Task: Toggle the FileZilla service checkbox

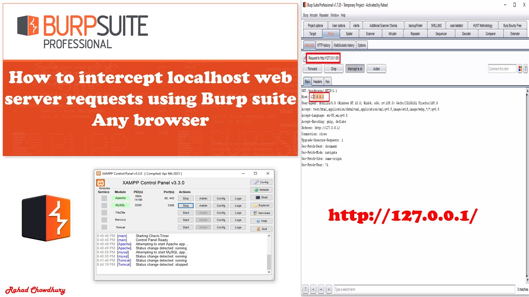Action: coord(104,213)
